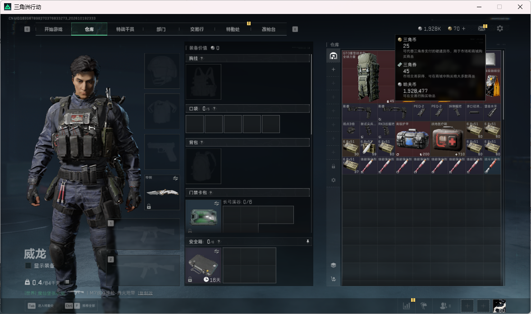Swap the melee knife using arrows icon
The height and width of the screenshot is (314, 531).
pos(175,178)
